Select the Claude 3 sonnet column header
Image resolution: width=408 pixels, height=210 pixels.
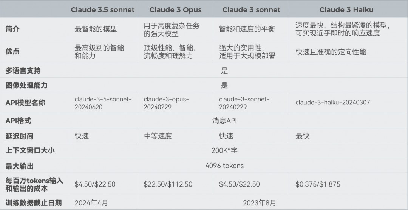point(251,10)
